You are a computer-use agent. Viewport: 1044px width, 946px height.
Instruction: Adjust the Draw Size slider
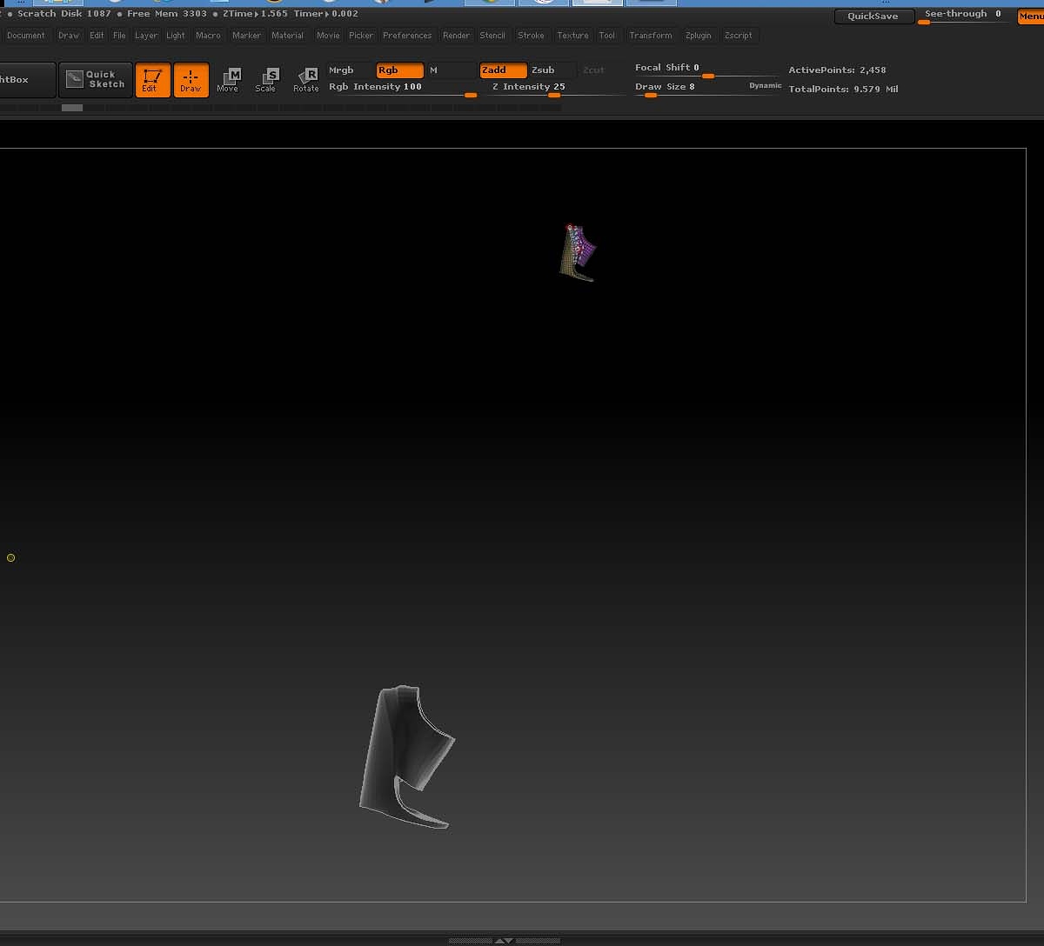click(690, 88)
